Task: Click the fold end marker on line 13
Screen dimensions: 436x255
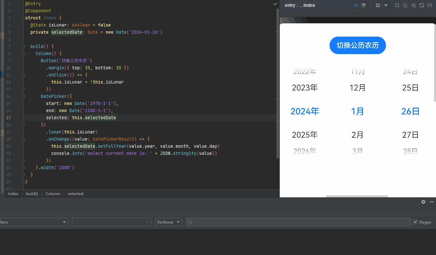Action: point(23,89)
